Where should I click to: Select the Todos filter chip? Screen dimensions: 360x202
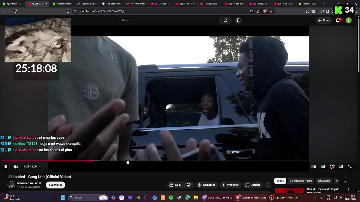[280, 181]
